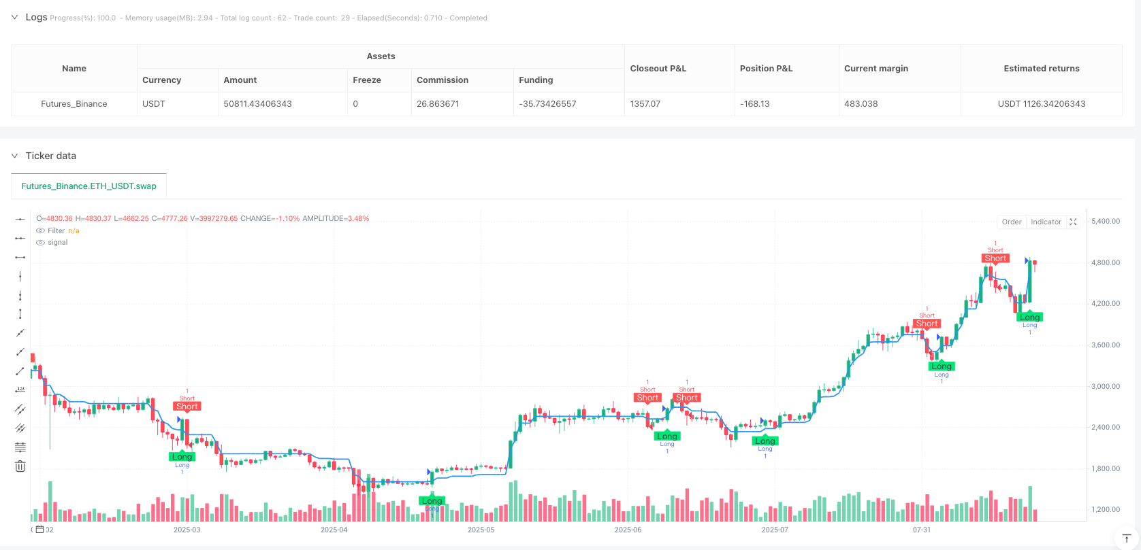This screenshot has width=1141, height=550.
Task: Collapse the Logs section
Action: click(x=14, y=18)
